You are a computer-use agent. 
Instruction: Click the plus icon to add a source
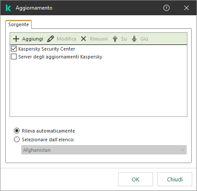(x=16, y=39)
